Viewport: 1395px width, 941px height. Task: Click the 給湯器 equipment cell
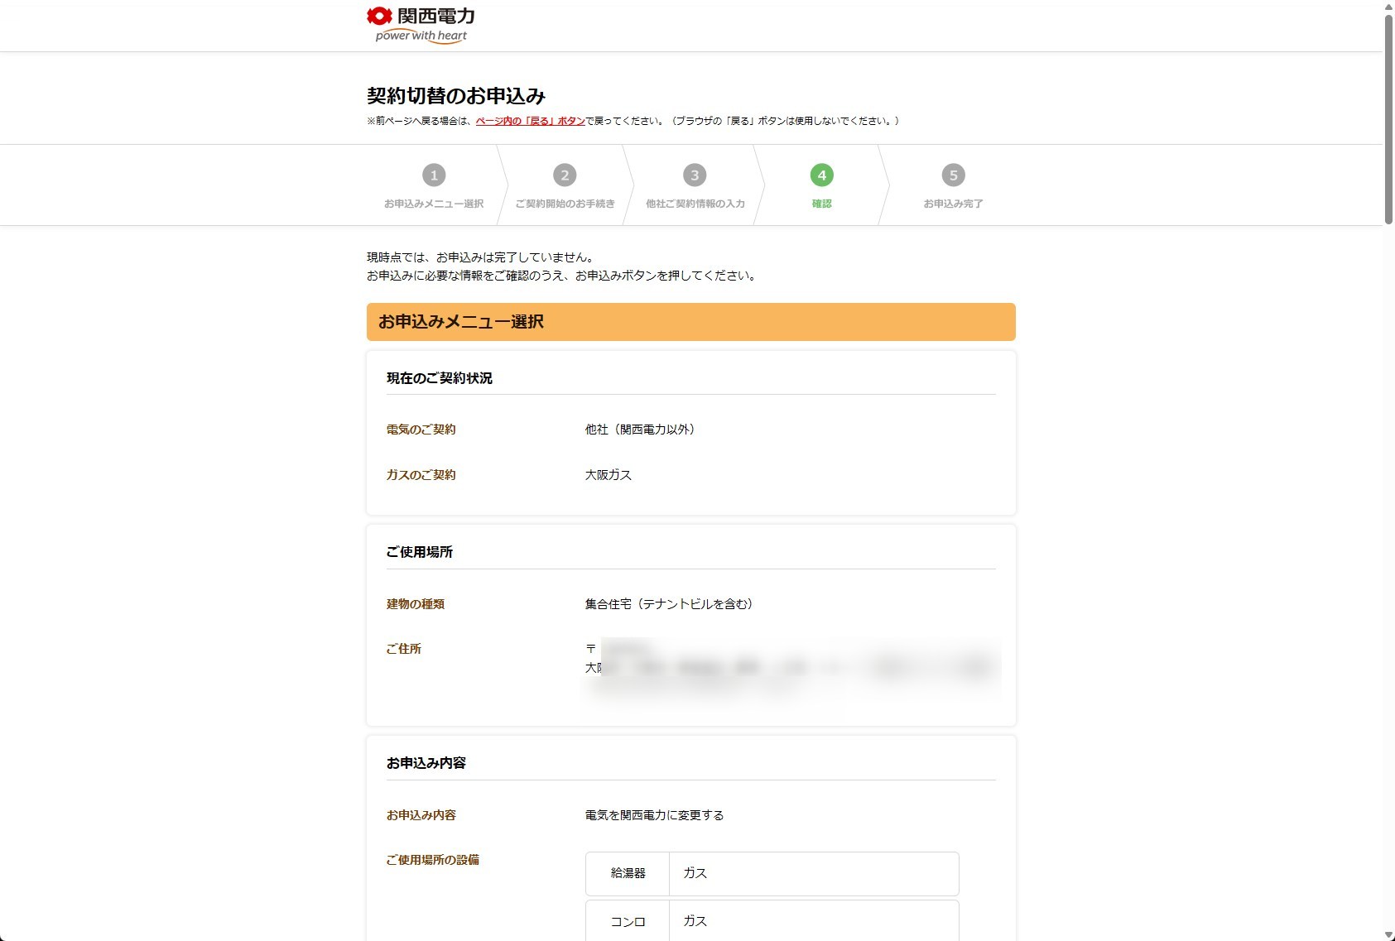628,873
